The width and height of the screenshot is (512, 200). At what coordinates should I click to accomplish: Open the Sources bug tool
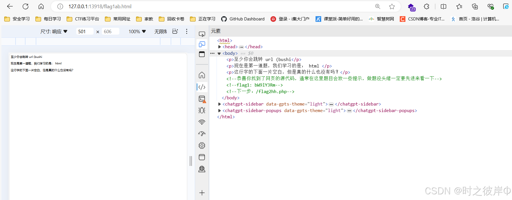(x=202, y=110)
